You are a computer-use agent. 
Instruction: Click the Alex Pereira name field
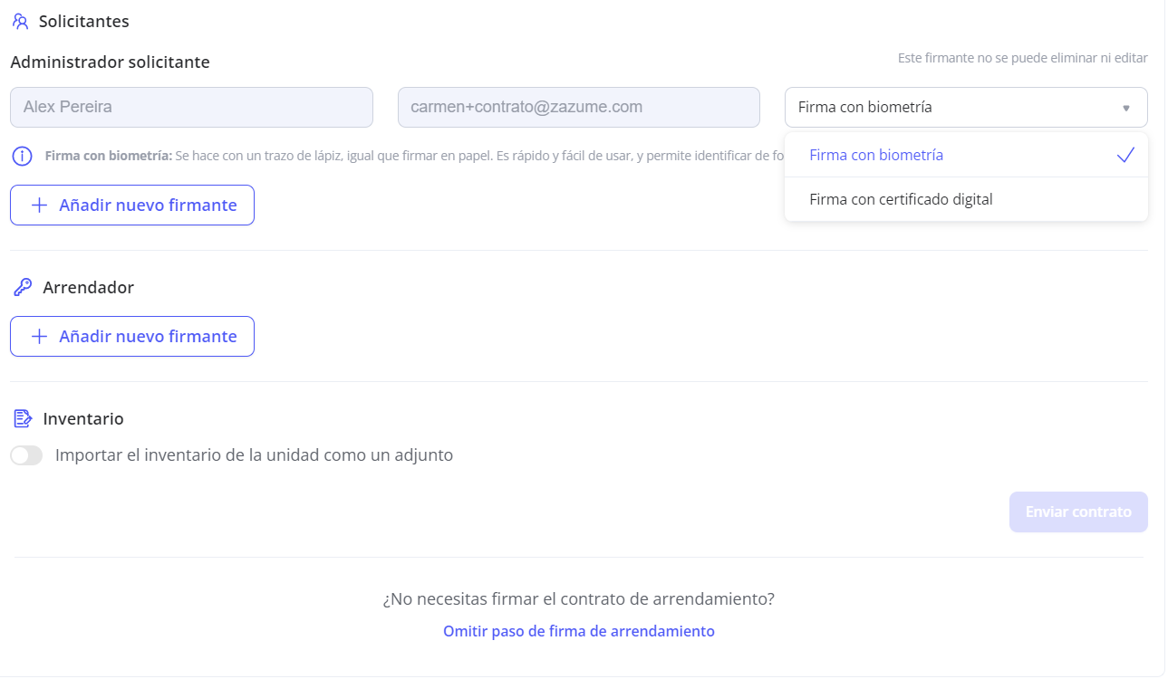click(x=191, y=107)
